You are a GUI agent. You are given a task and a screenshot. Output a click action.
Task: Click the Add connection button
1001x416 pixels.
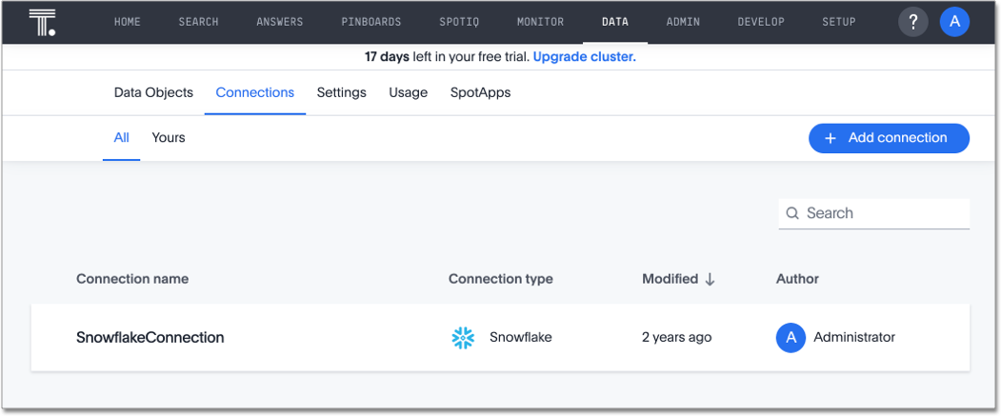889,138
